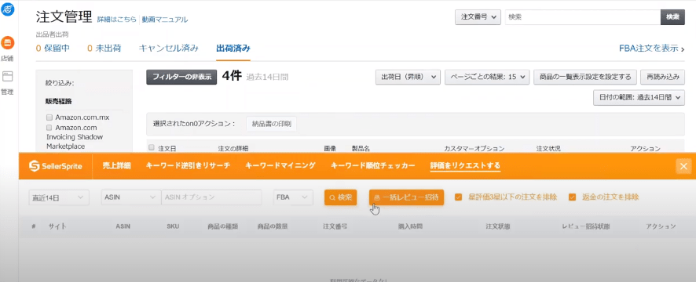Open the キーワード逆引きリサーチ tab
696x282 pixels.
188,165
